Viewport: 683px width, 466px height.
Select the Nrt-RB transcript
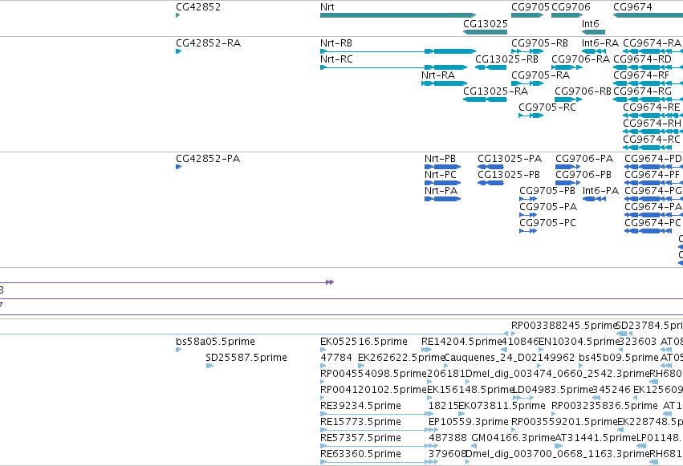[398, 51]
